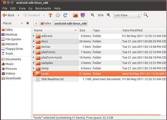The width and height of the screenshot is (167, 120).
Task: Select File System in Places sidebar
Action: [x=13, y=39]
